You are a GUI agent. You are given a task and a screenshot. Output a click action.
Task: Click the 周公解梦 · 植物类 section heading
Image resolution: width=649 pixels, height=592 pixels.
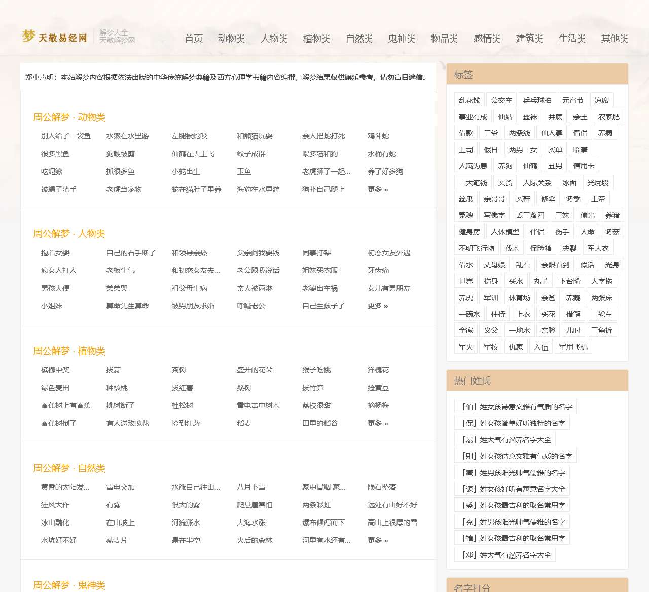click(69, 351)
